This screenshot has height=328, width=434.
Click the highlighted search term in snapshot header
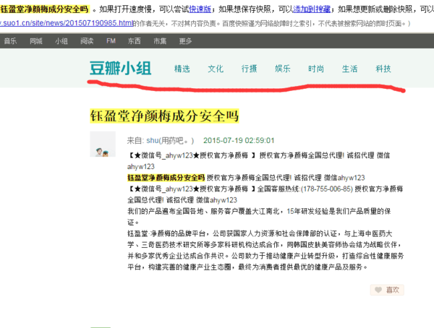click(45, 9)
